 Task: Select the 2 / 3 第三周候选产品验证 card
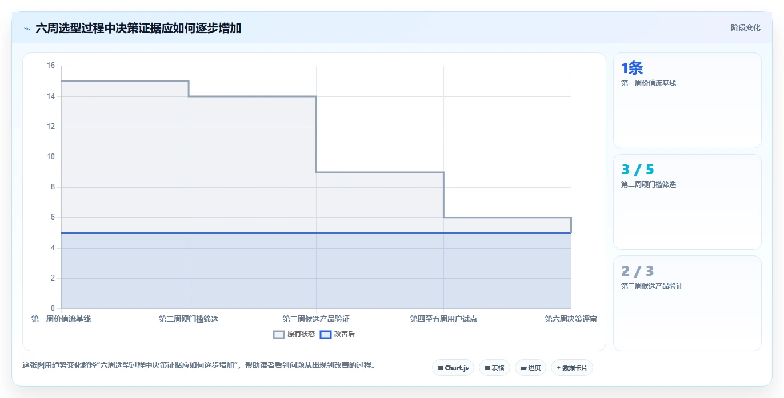[687, 303]
